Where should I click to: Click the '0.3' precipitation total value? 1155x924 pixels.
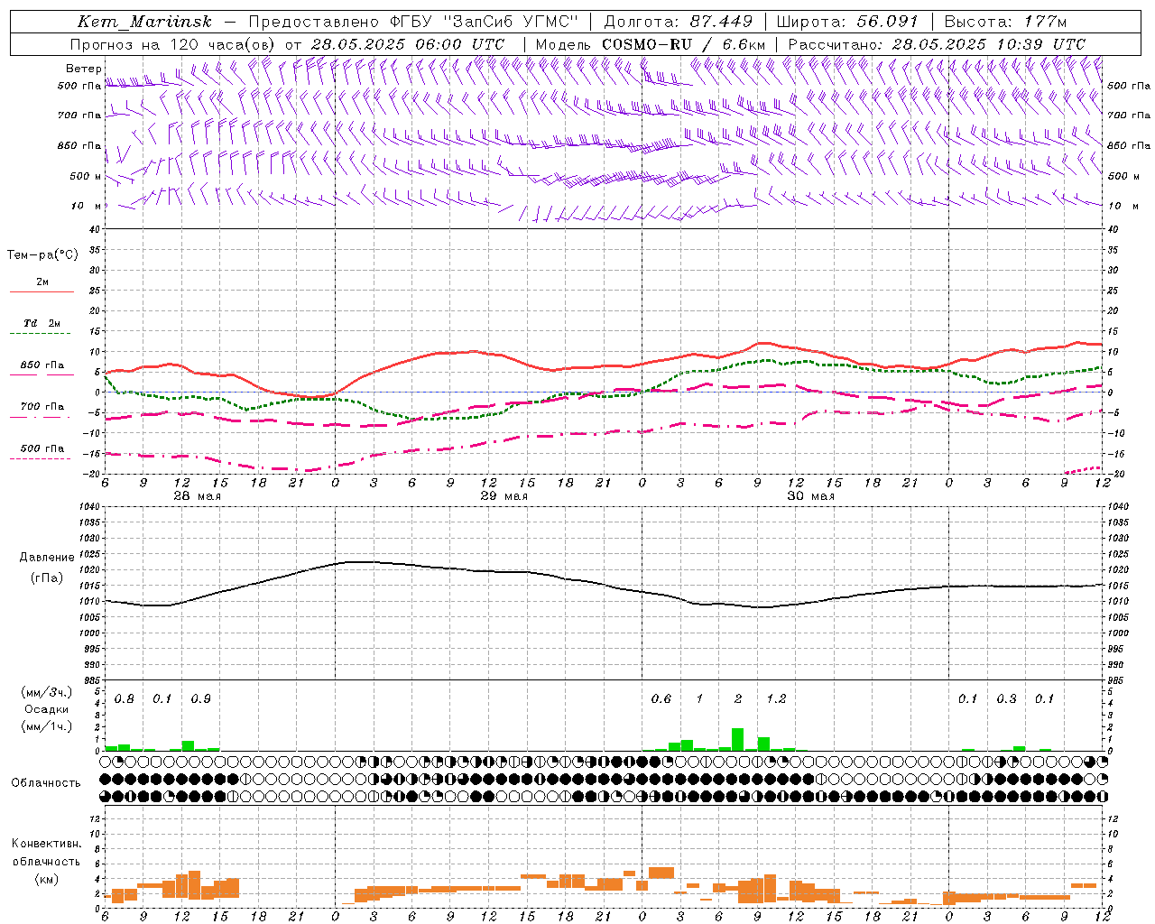tap(1007, 699)
